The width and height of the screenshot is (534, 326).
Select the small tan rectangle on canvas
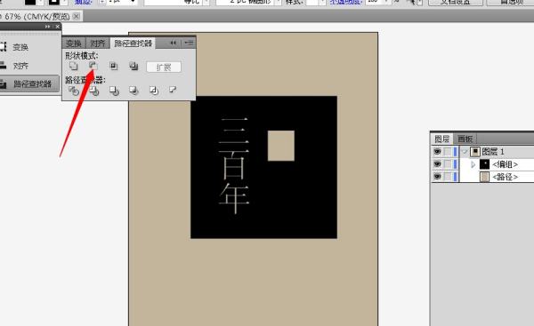(x=281, y=146)
